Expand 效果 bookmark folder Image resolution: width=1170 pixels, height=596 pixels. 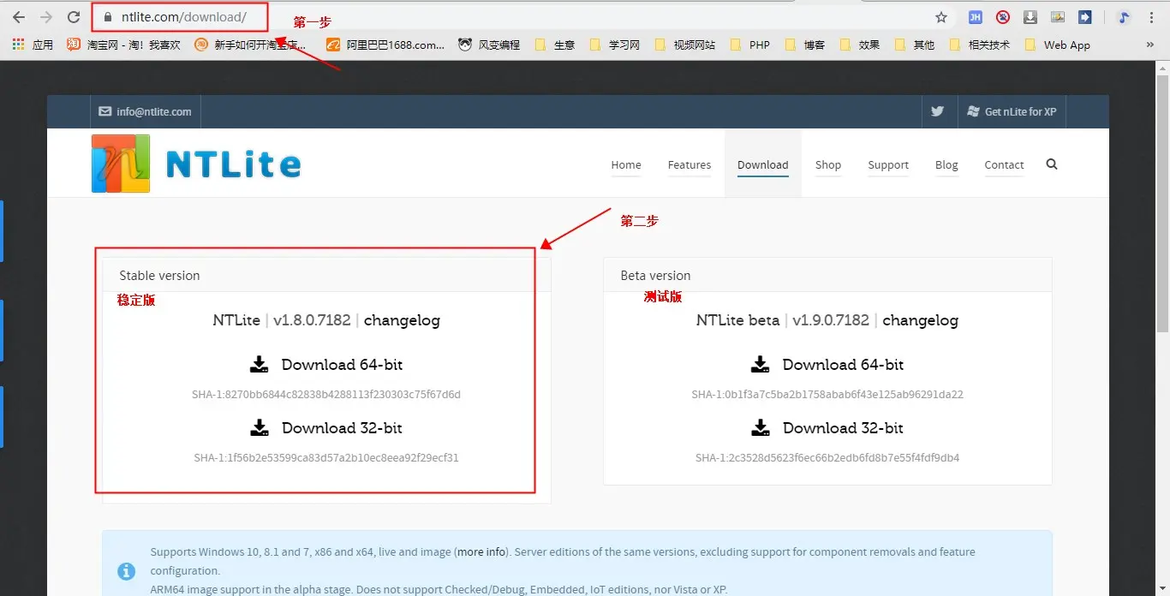pyautogui.click(x=859, y=45)
